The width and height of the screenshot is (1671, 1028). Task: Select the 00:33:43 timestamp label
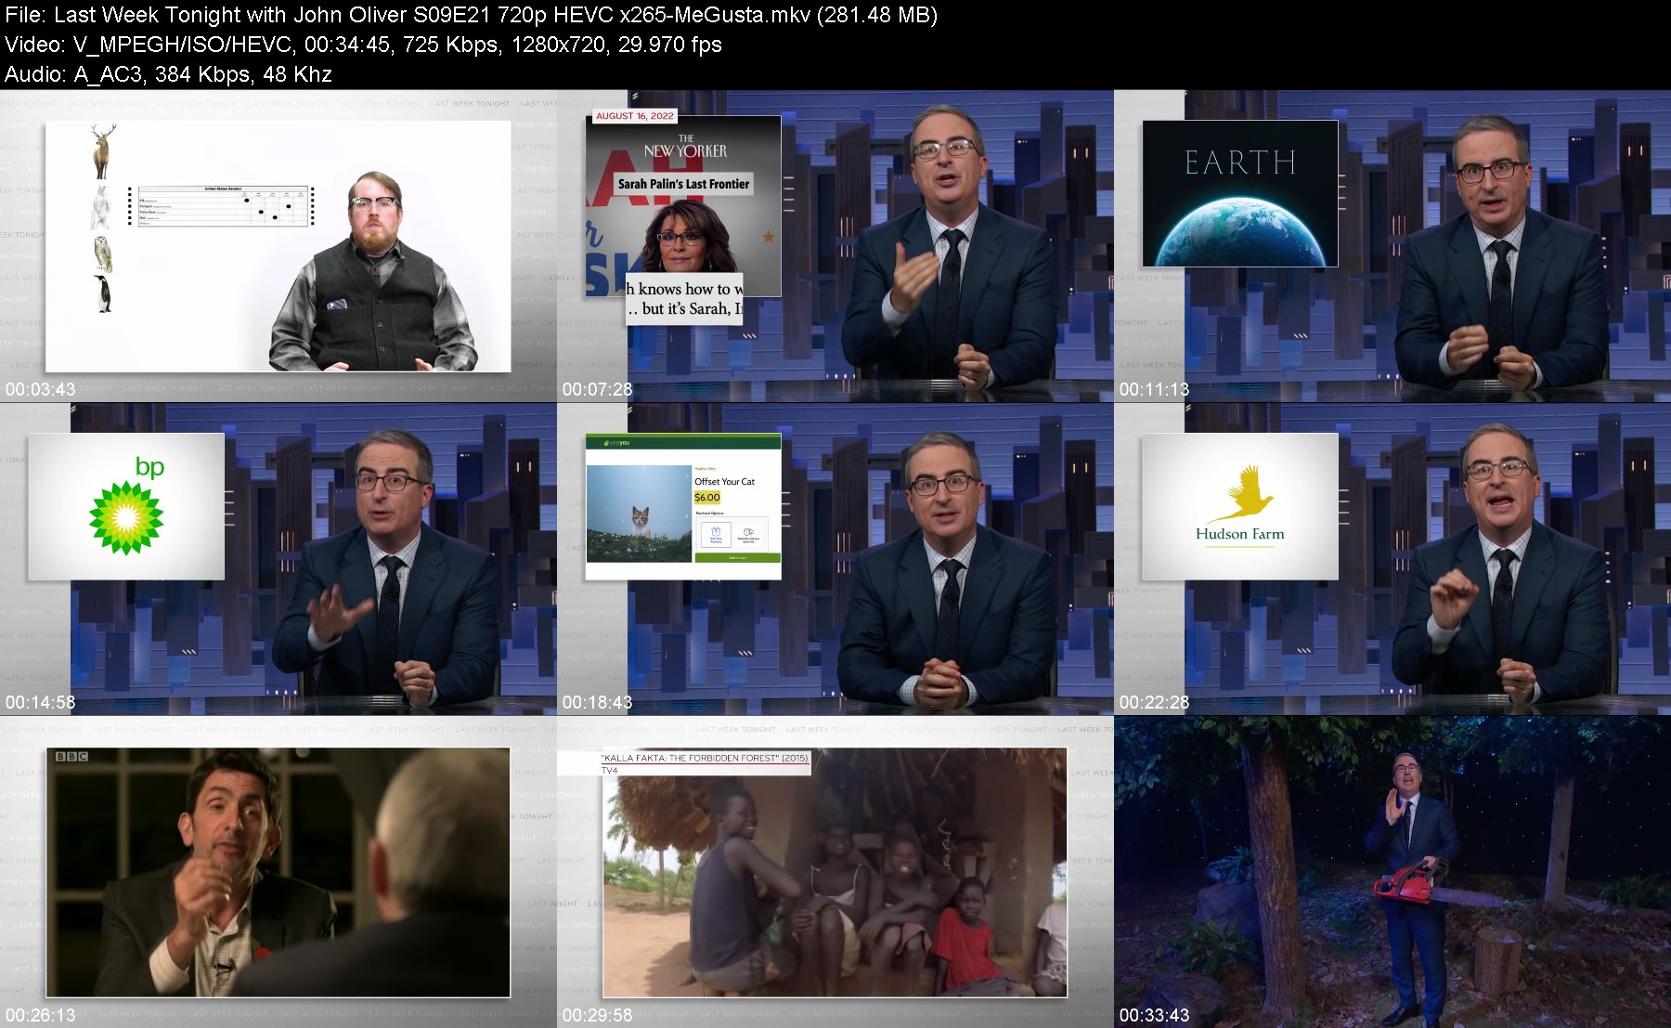tap(1154, 1015)
